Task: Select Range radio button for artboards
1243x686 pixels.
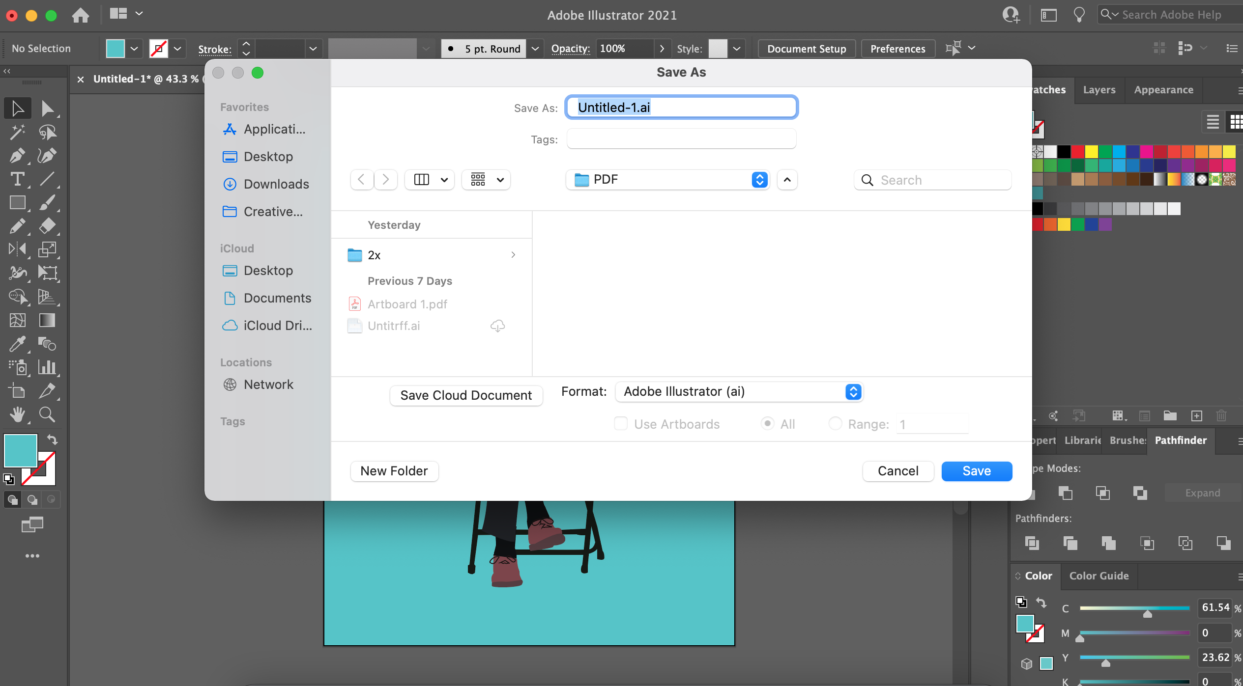Action: pos(835,423)
